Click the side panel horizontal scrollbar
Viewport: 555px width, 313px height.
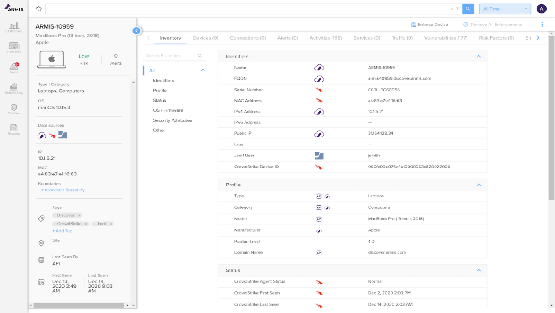click(x=79, y=305)
